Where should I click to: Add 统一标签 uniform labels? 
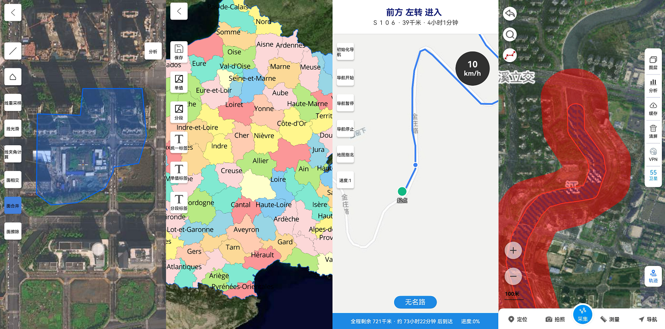pos(179,143)
